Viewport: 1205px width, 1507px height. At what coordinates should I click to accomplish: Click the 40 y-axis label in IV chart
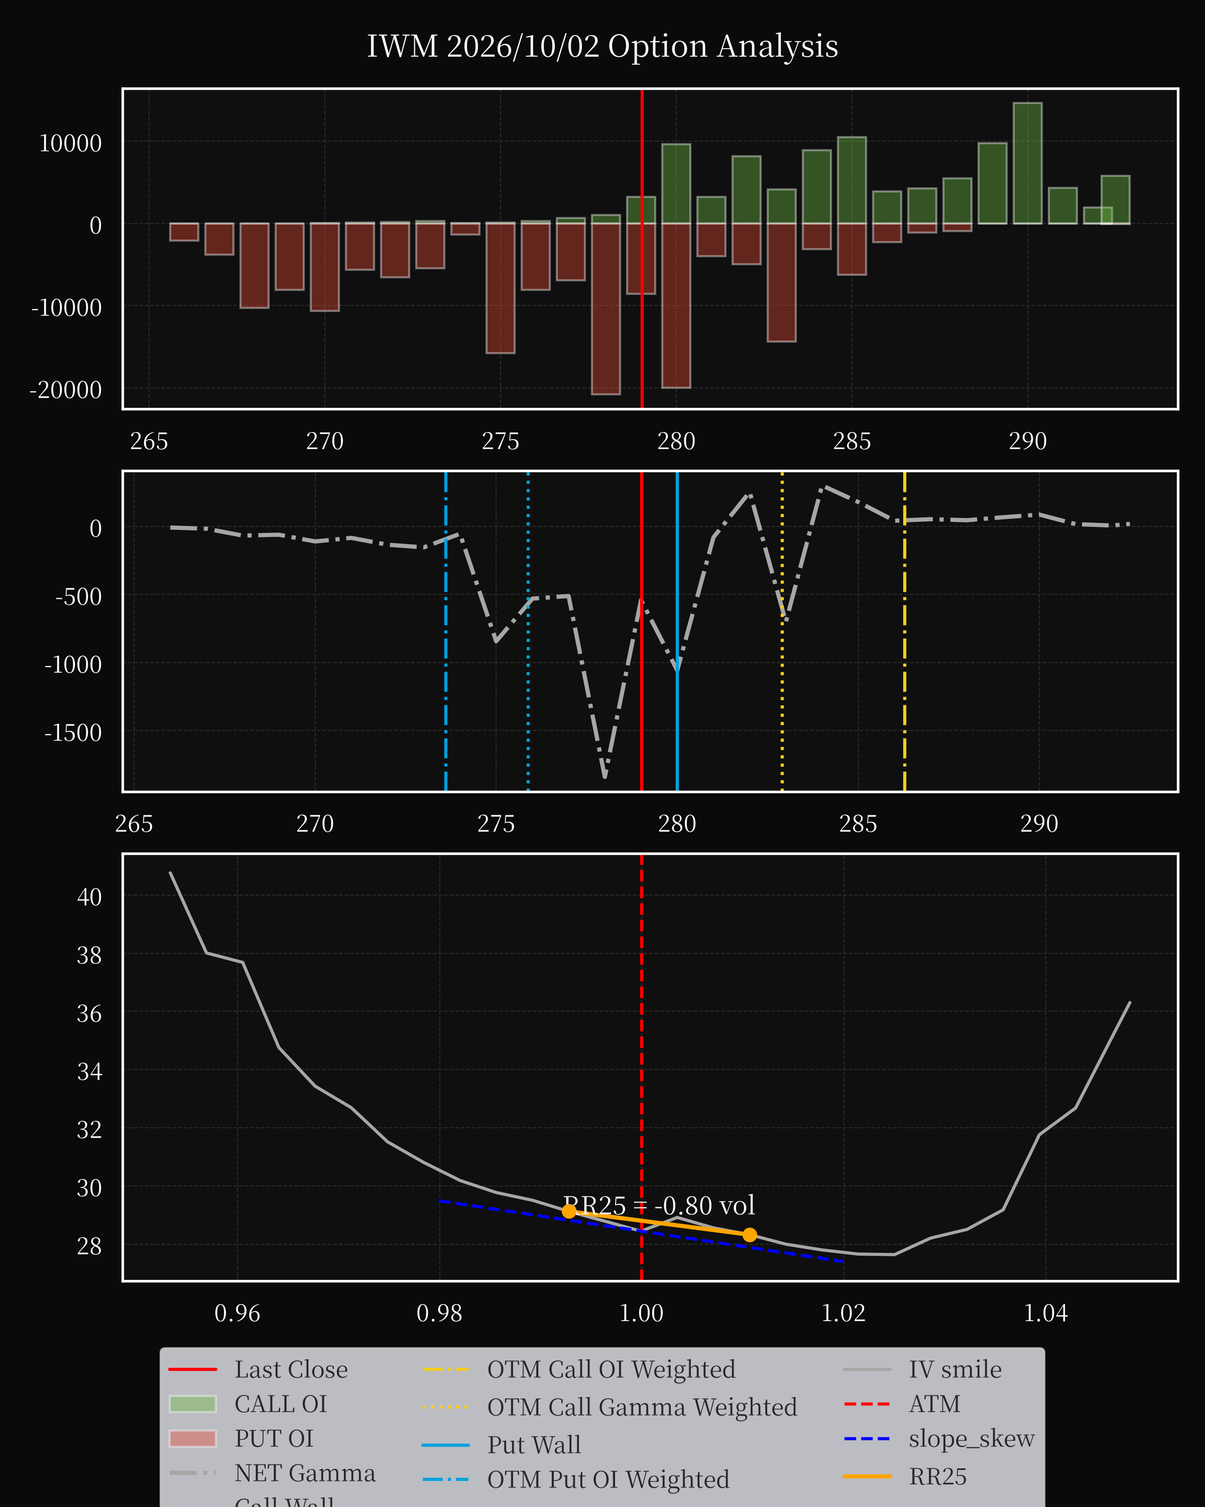pyautogui.click(x=89, y=896)
